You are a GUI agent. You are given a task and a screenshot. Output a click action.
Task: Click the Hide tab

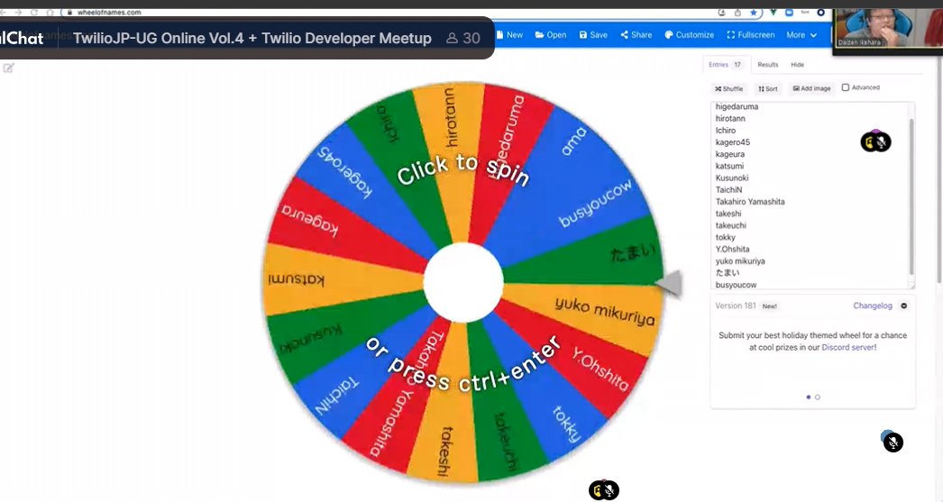798,64
